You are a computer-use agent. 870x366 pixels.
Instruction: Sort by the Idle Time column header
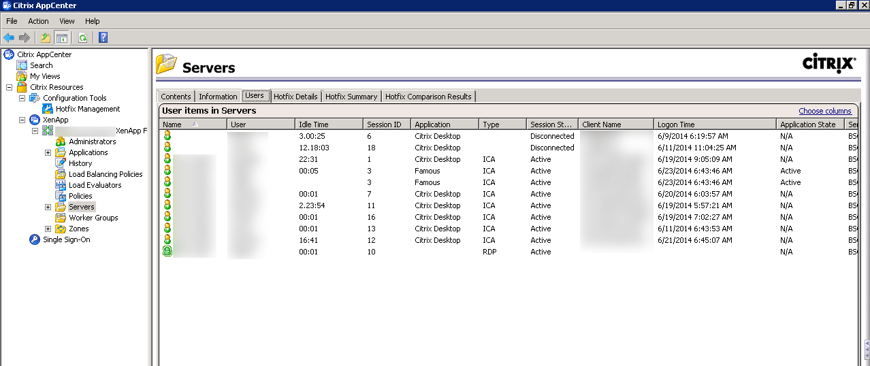coord(329,124)
